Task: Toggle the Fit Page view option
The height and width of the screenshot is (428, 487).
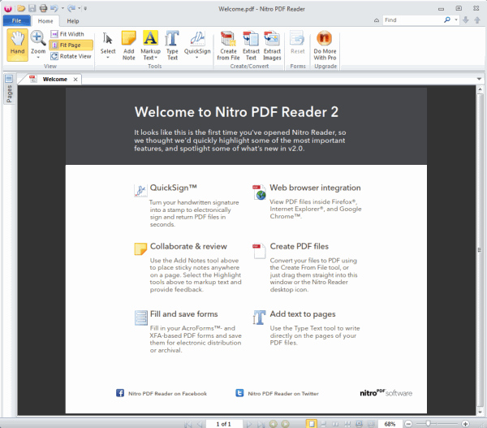Action: tap(71, 45)
